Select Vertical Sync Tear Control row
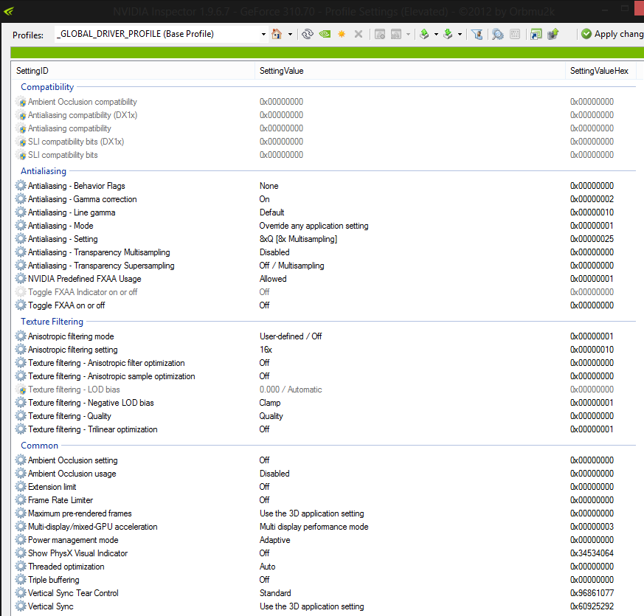Image resolution: width=644 pixels, height=616 pixels. pos(325,593)
